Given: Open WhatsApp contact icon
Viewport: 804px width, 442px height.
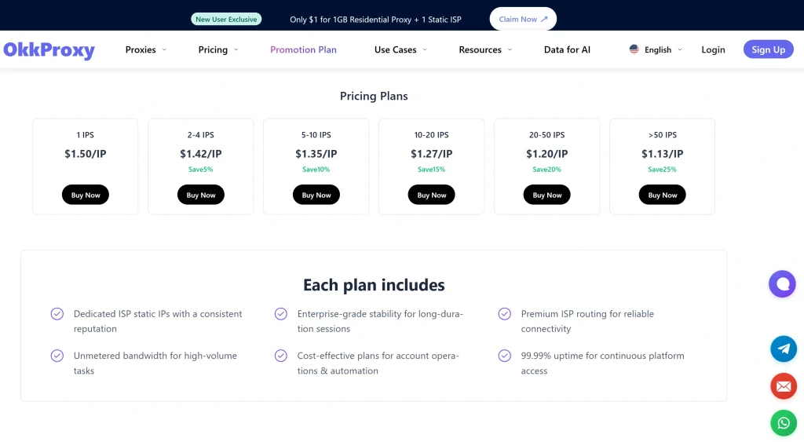Looking at the screenshot, I should 784,423.
